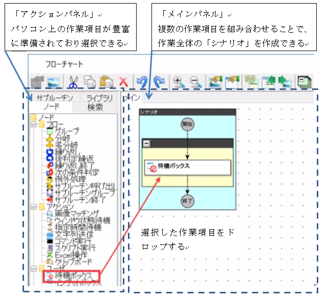
Task: Select the ウィンドウ状態待機 action item
Action: [x=78, y=220]
